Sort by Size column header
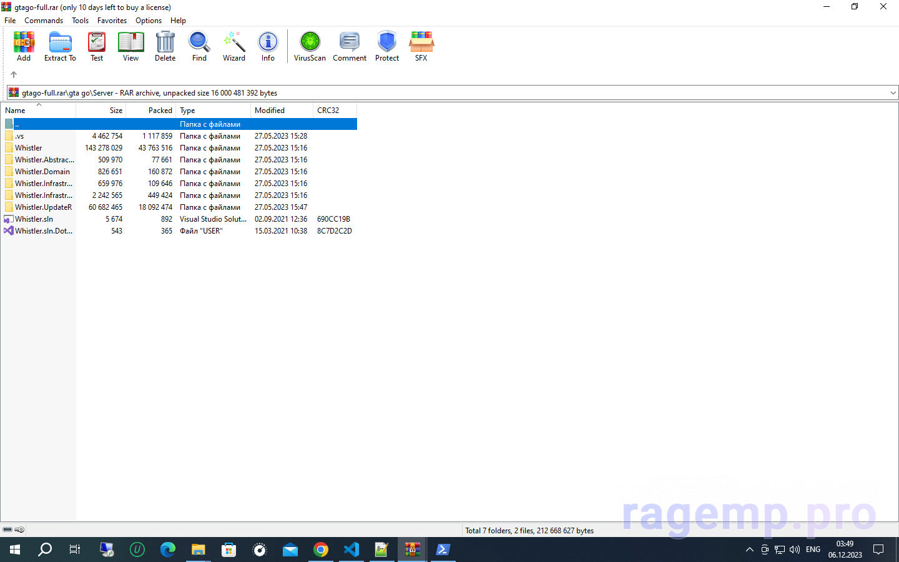Image resolution: width=899 pixels, height=562 pixels. [x=101, y=110]
